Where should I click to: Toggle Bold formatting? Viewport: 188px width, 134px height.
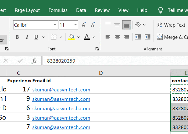point(17,37)
